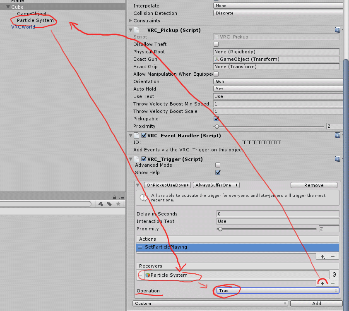Expand the Constraints section
Viewport: 349px width, 311px height.
130,20
